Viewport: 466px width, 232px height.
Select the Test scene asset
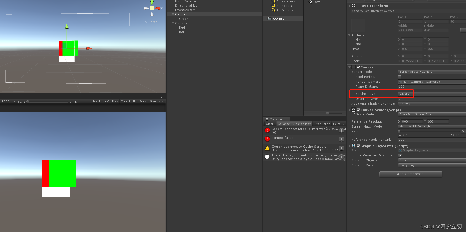314,2
